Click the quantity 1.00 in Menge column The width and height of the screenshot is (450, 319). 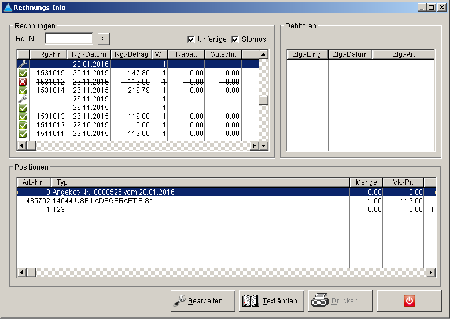click(375, 200)
